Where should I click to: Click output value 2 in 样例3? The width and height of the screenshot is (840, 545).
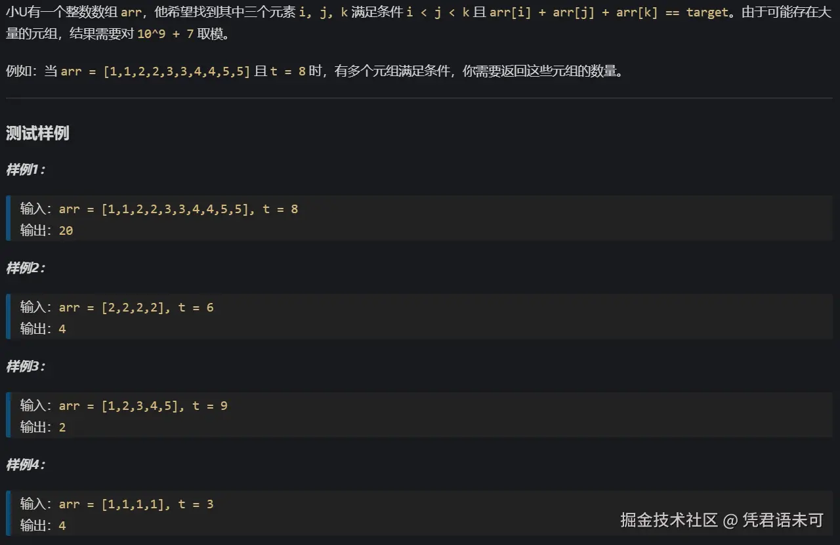click(x=62, y=427)
